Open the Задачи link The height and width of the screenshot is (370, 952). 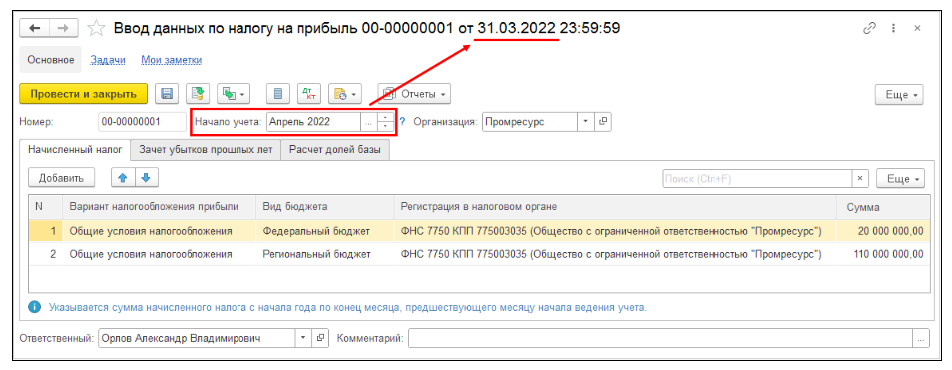[x=108, y=60]
